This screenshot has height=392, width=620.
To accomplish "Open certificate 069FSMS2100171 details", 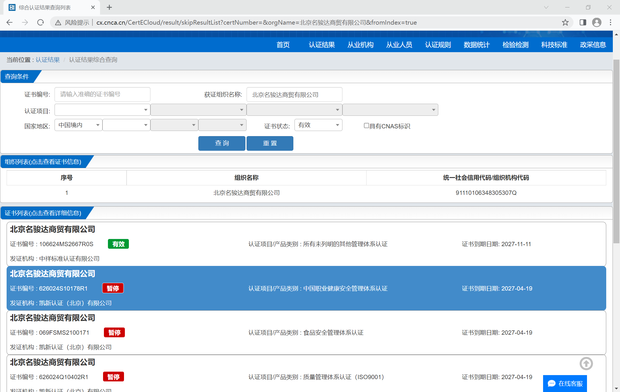I will click(306, 333).
